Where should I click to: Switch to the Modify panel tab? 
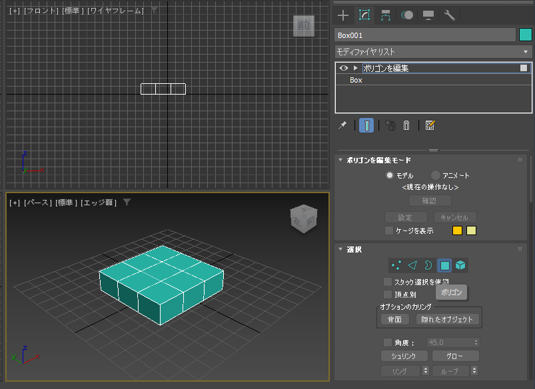click(x=364, y=15)
